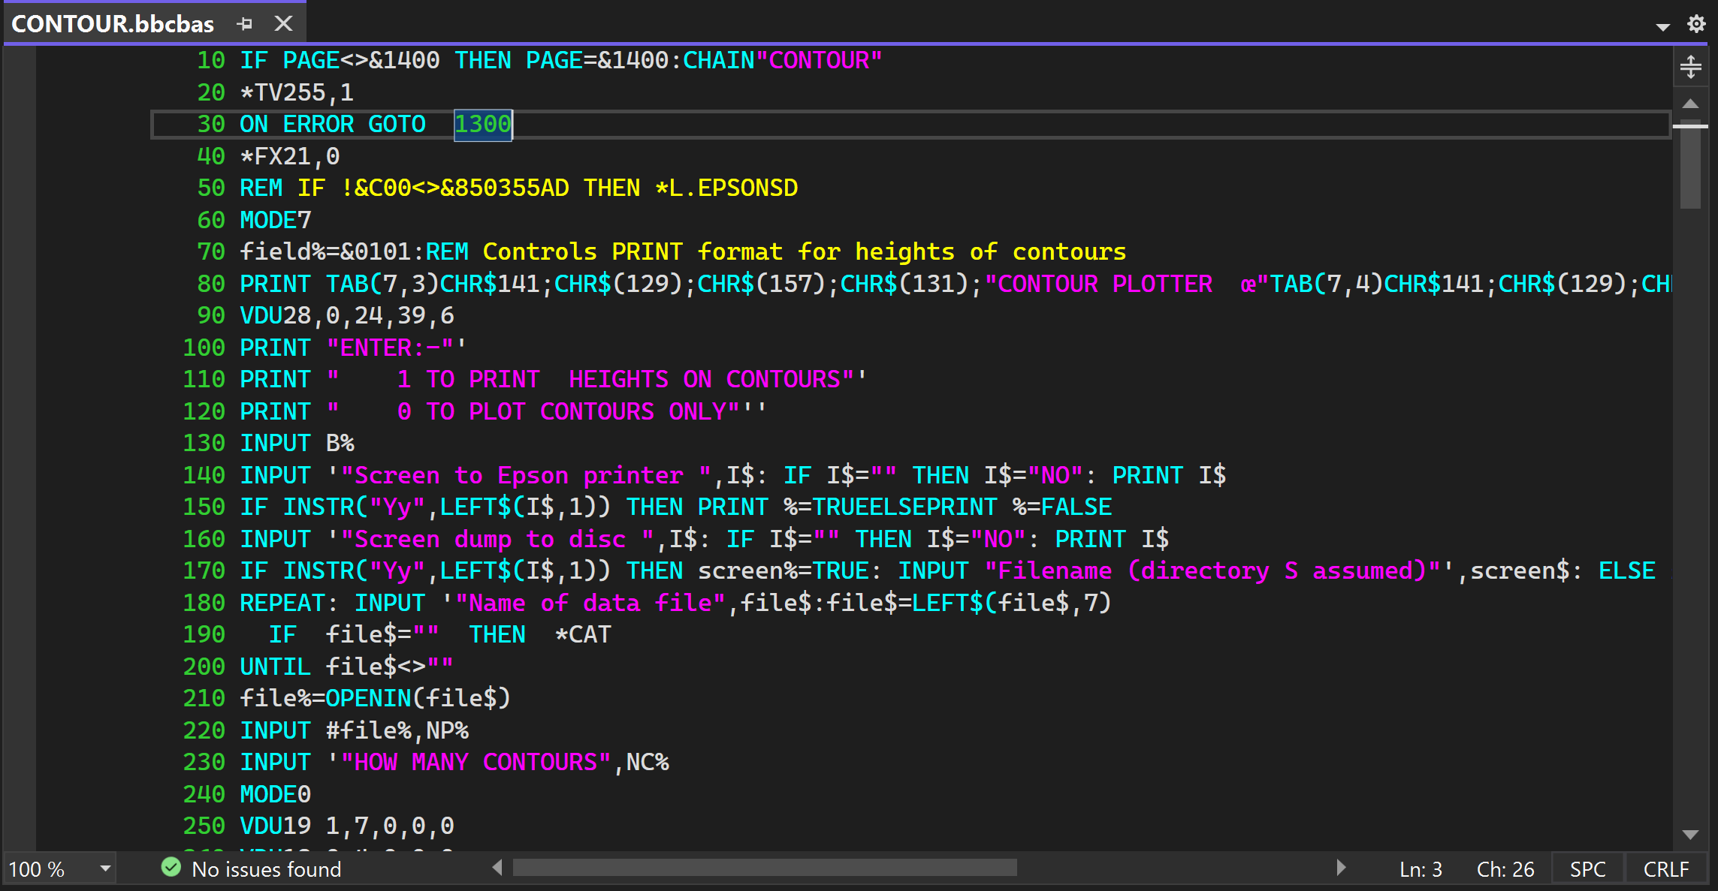
Task: Click "CONTOUR PLOTTER string in line 80
Action: (1098, 284)
